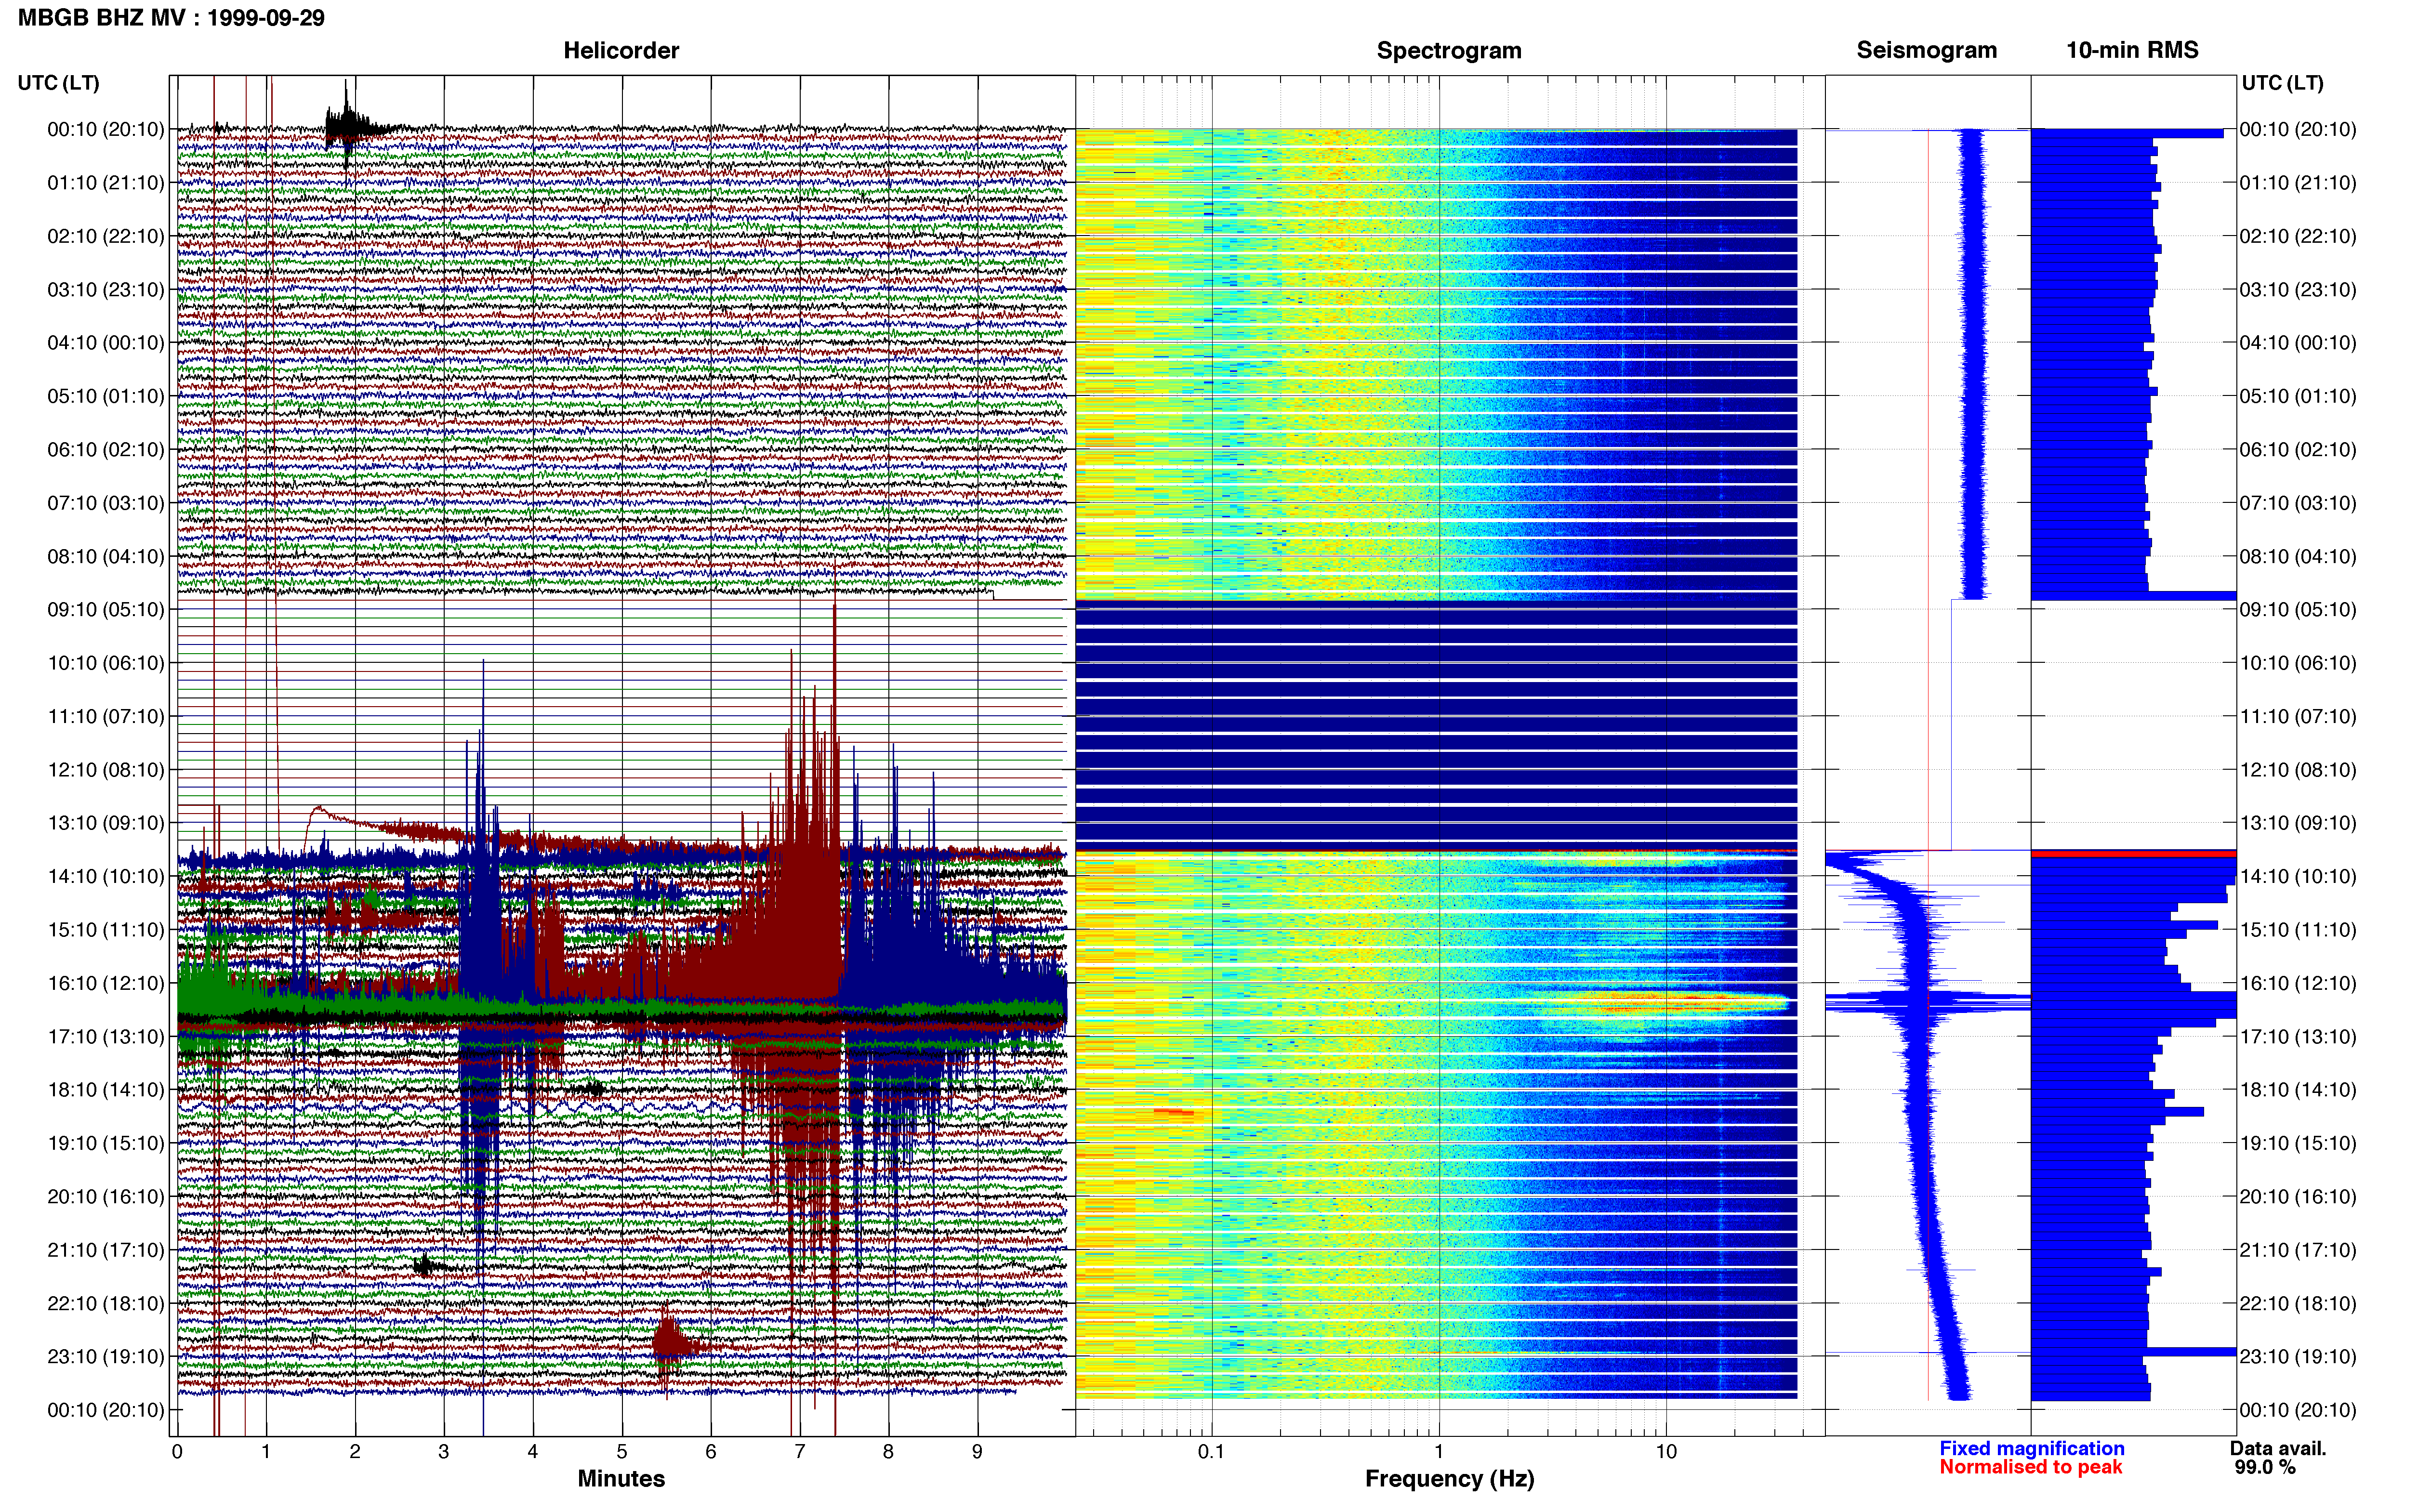2418x1512 pixels.
Task: Click minute 9 tick on helicorder axis
Action: click(977, 1451)
